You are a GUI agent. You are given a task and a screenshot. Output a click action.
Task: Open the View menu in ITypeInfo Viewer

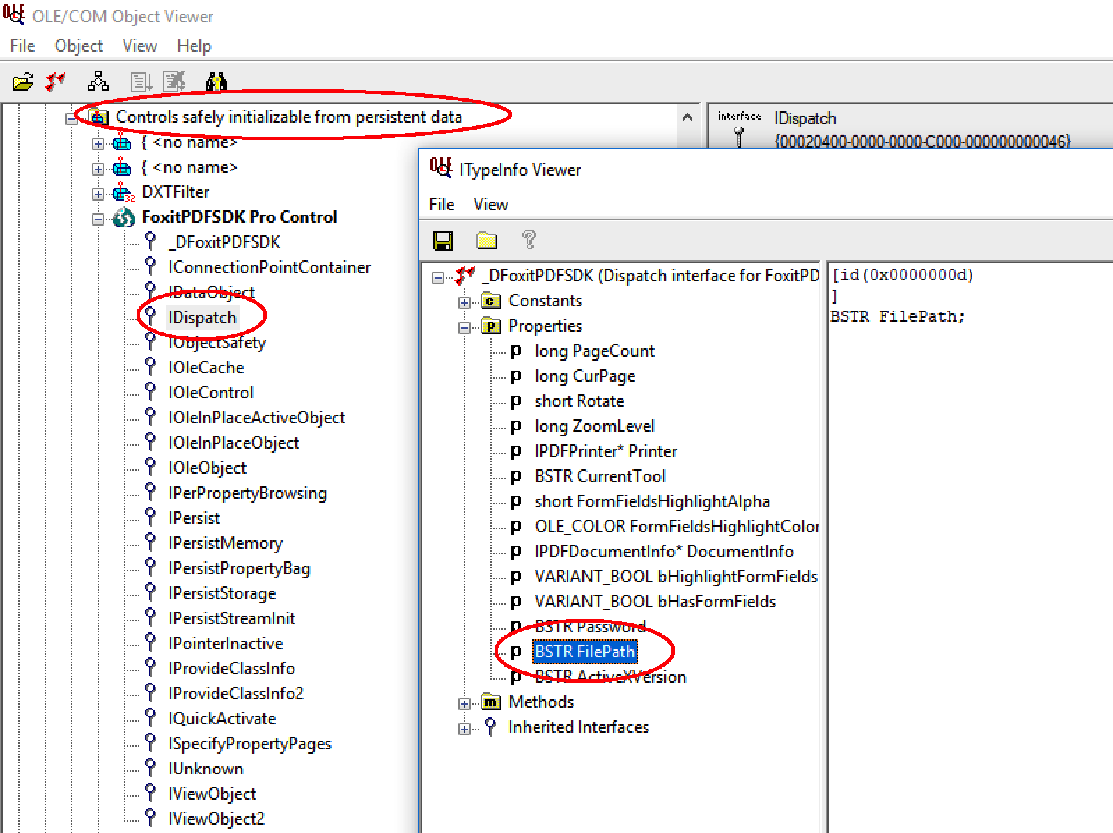(x=490, y=205)
